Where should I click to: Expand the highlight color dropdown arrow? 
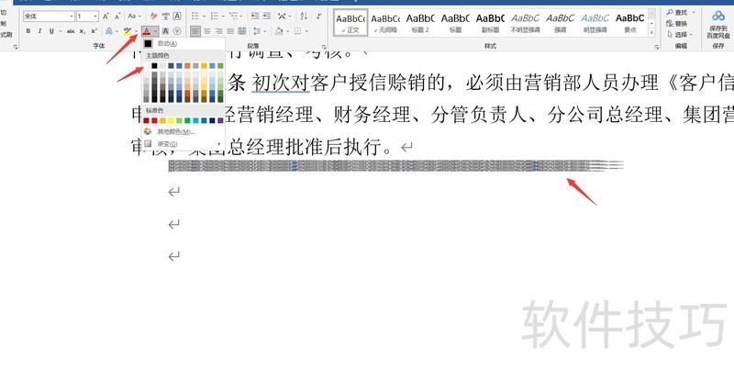(136, 31)
